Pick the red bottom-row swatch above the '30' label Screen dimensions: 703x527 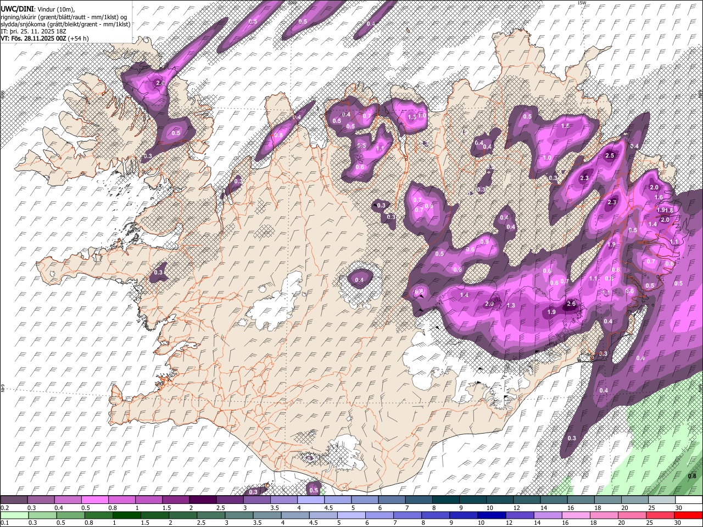tap(689, 515)
